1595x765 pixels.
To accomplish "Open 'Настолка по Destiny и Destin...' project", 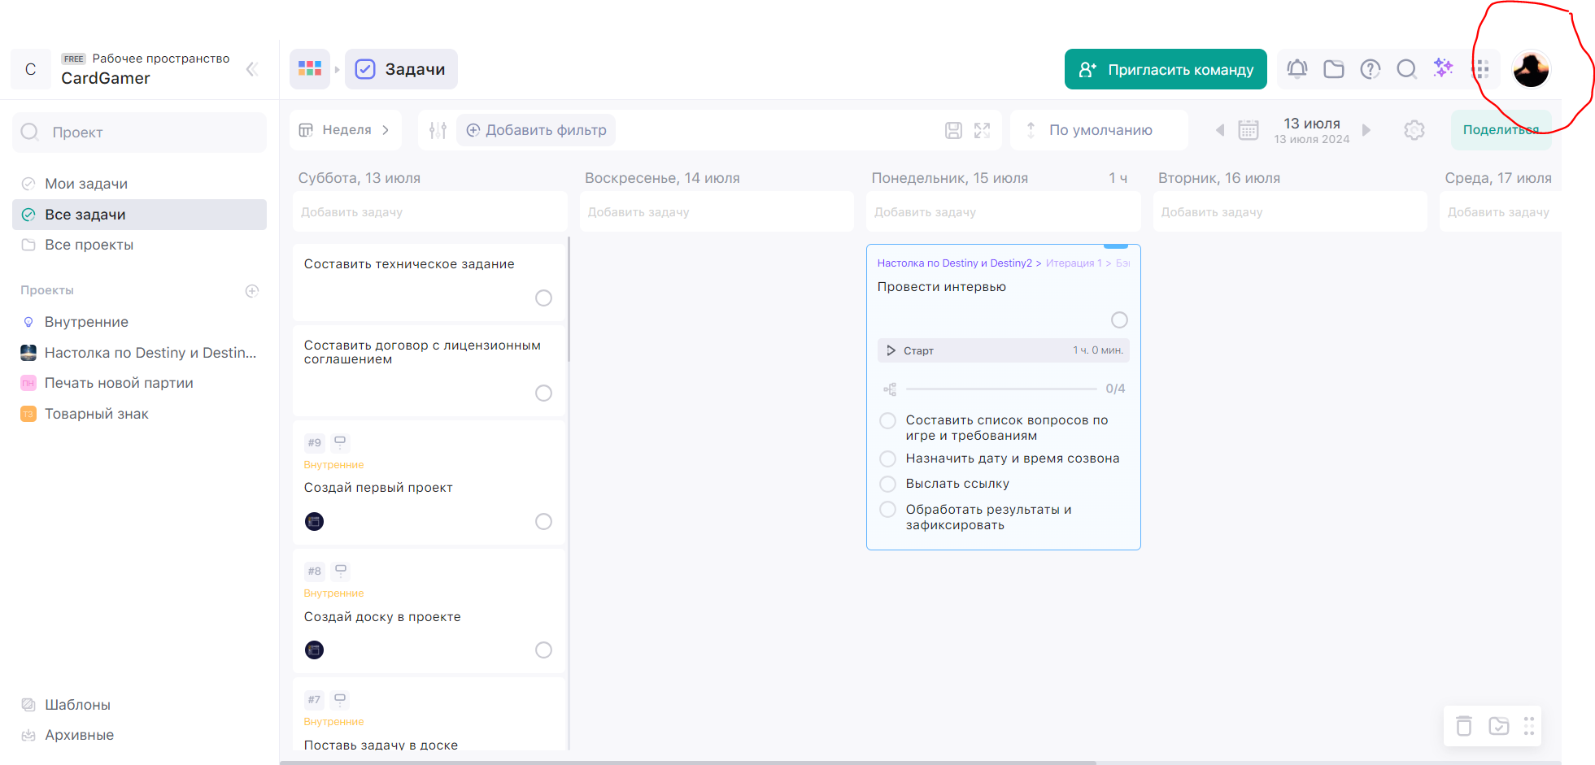I will (139, 353).
